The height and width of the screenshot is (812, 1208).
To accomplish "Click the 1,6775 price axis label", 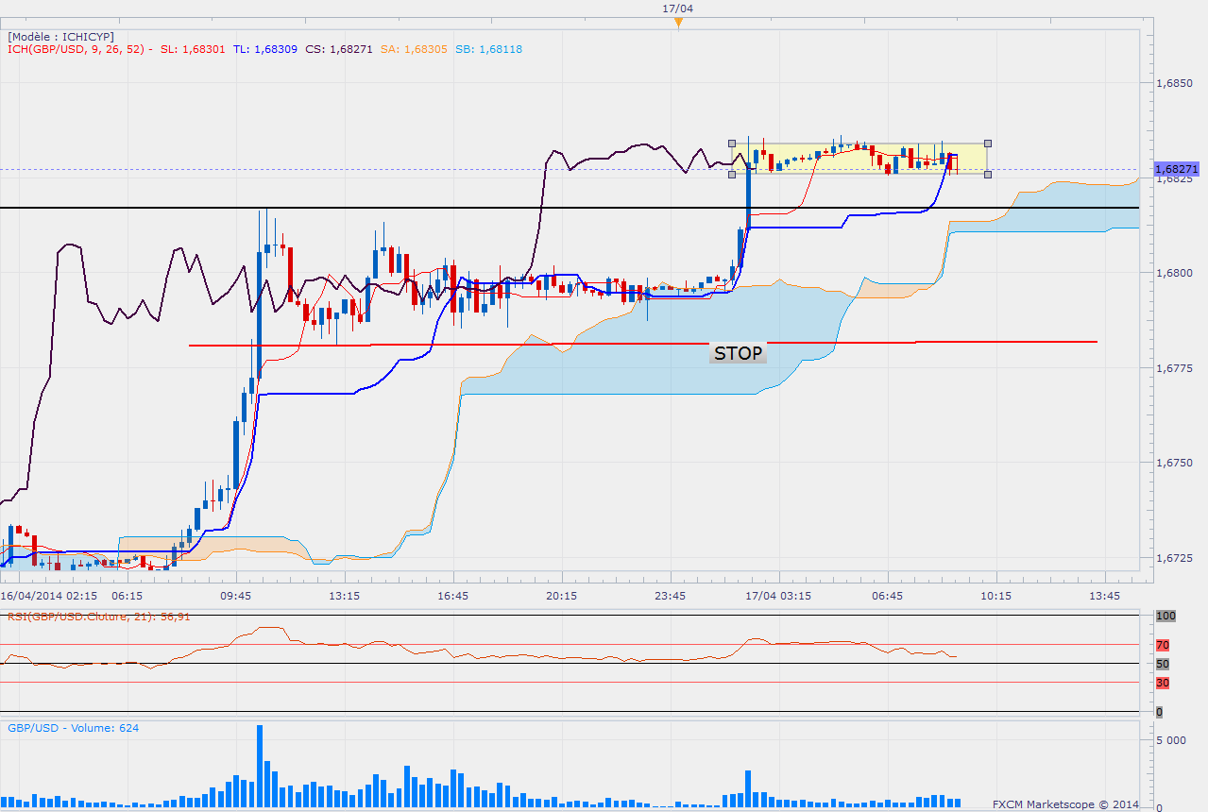I will click(x=1175, y=368).
